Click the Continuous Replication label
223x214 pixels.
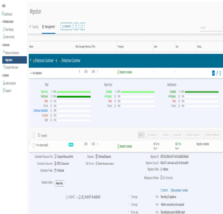coord(40,110)
